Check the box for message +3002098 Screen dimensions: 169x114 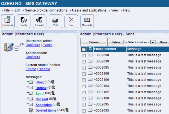(x=84, y=55)
